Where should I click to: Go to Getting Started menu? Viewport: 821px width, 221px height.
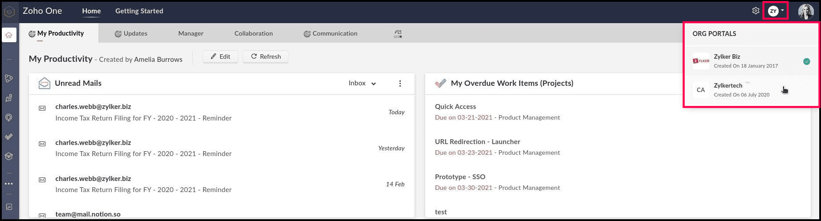(139, 11)
